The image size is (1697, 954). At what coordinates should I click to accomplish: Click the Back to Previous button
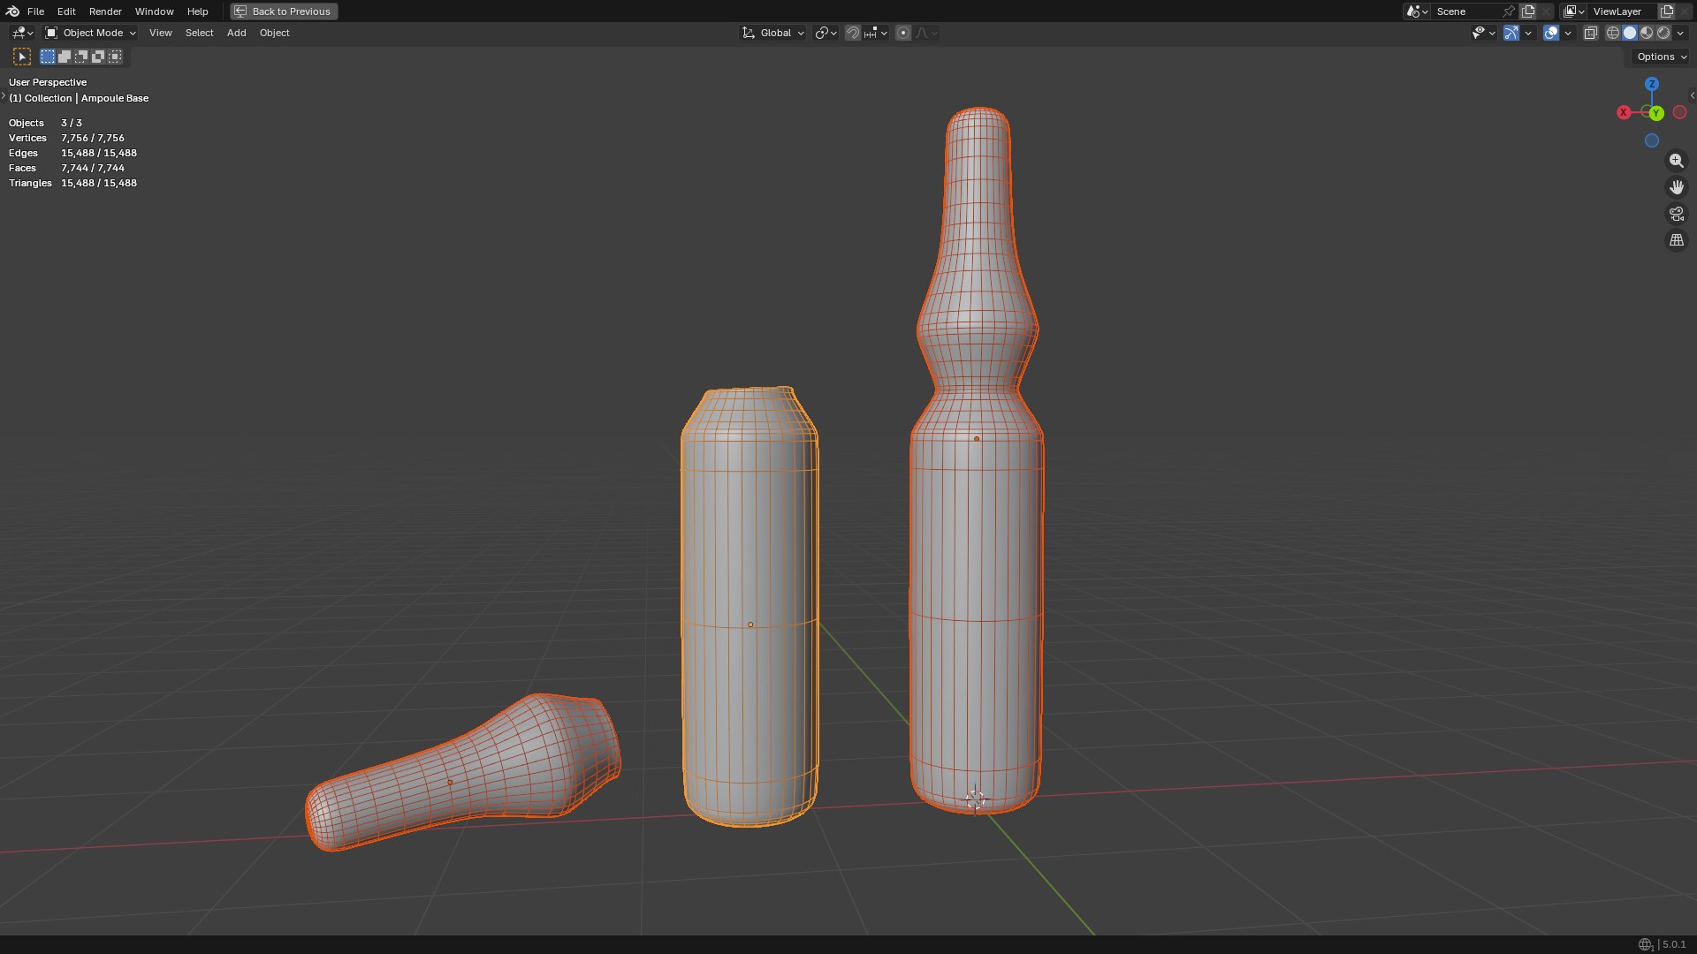(x=284, y=11)
